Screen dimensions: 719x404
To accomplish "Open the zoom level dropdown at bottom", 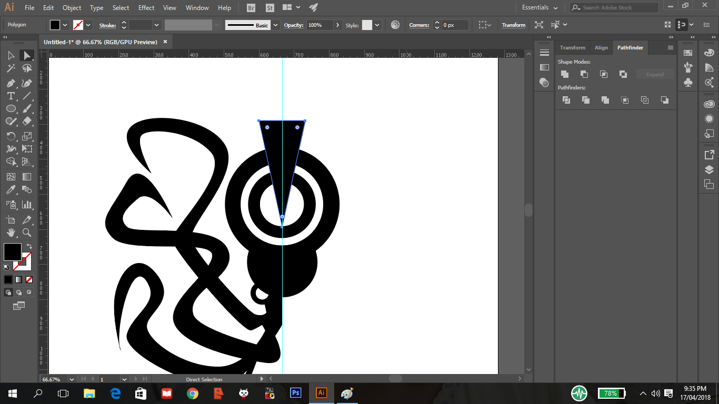I will point(72,379).
